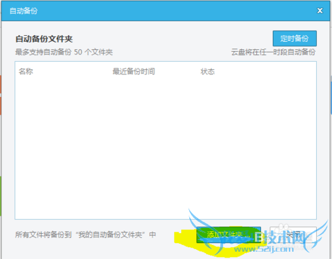Viewport: 332px width, 259px height.
Task: Click the 自动备份文件夹 heading
Action: click(44, 39)
